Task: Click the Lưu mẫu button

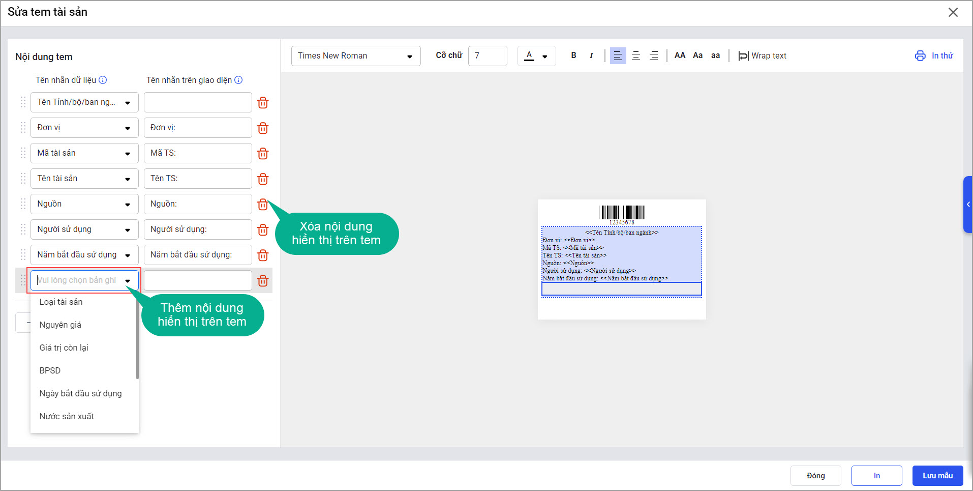Action: [937, 476]
